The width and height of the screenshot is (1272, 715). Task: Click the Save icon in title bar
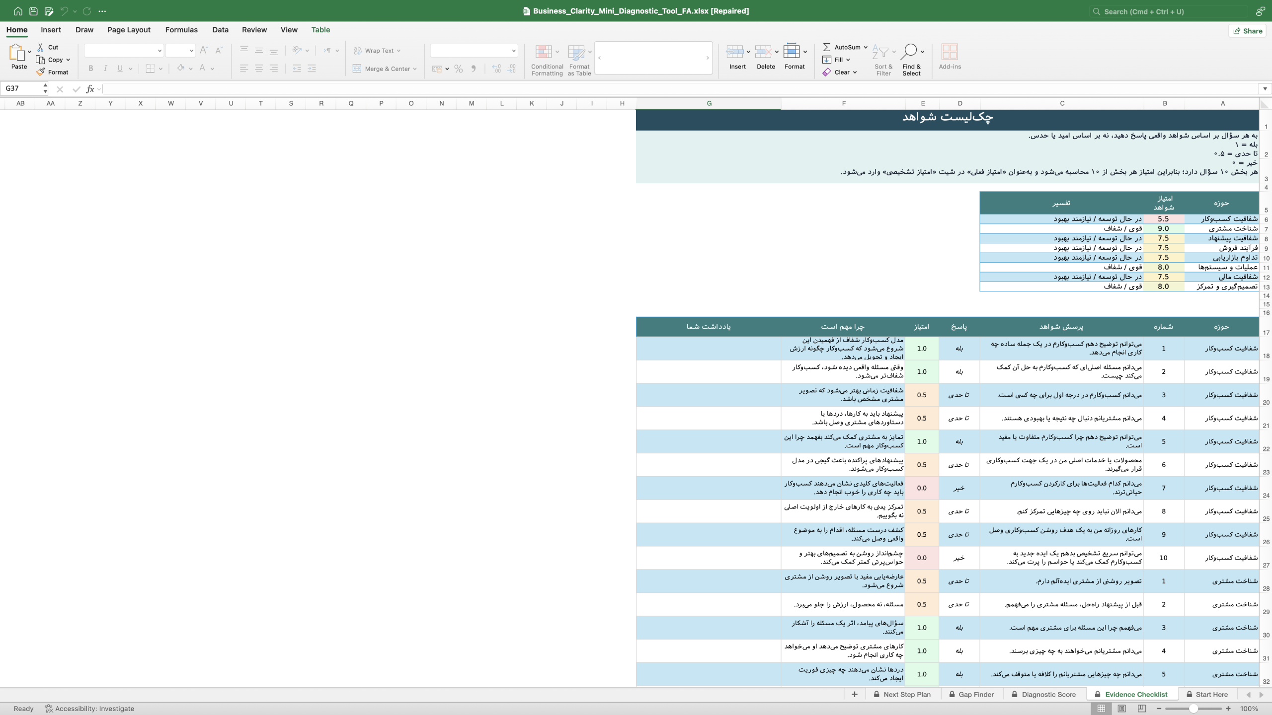click(x=33, y=11)
